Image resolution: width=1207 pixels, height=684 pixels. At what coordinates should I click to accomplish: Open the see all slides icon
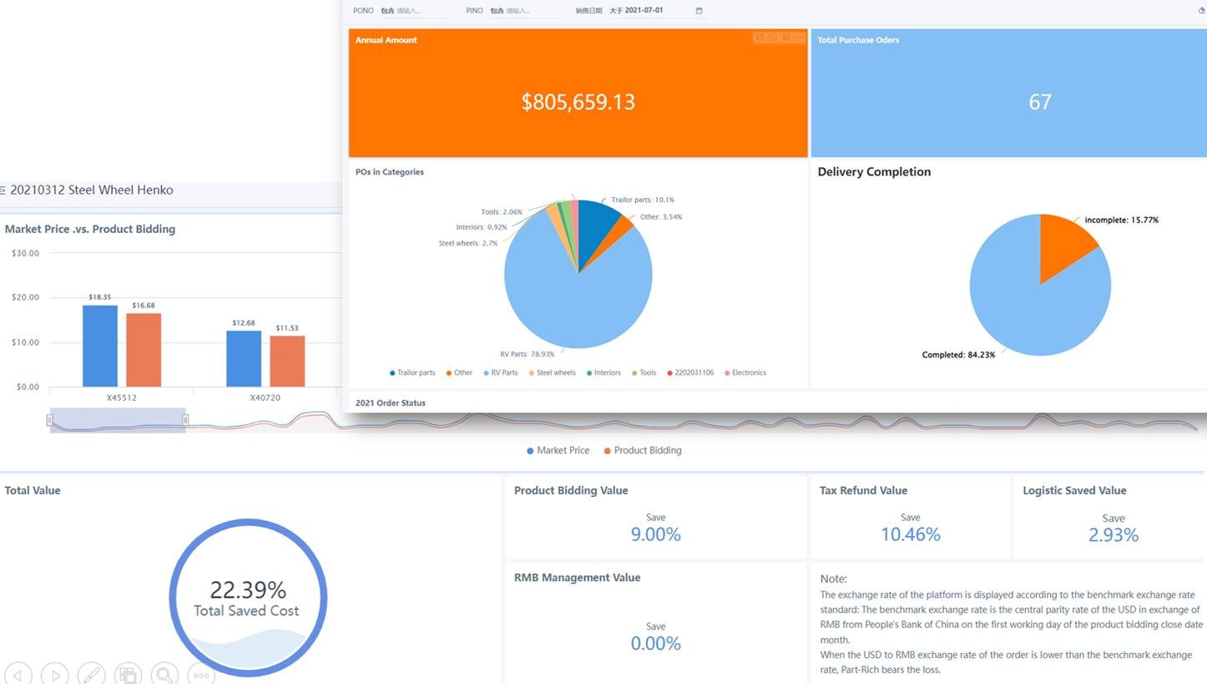pyautogui.click(x=128, y=674)
